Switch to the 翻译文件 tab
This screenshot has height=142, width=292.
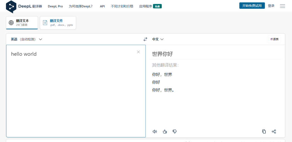(x=58, y=23)
